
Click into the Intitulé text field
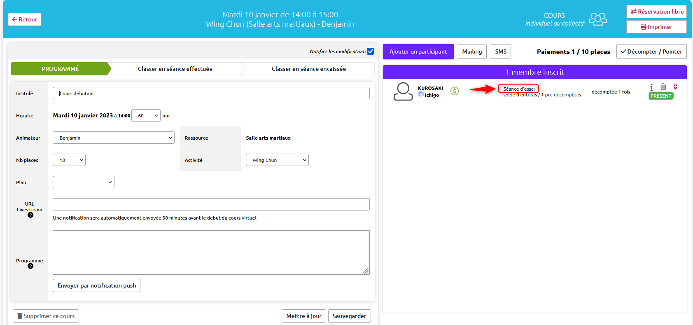coord(211,94)
